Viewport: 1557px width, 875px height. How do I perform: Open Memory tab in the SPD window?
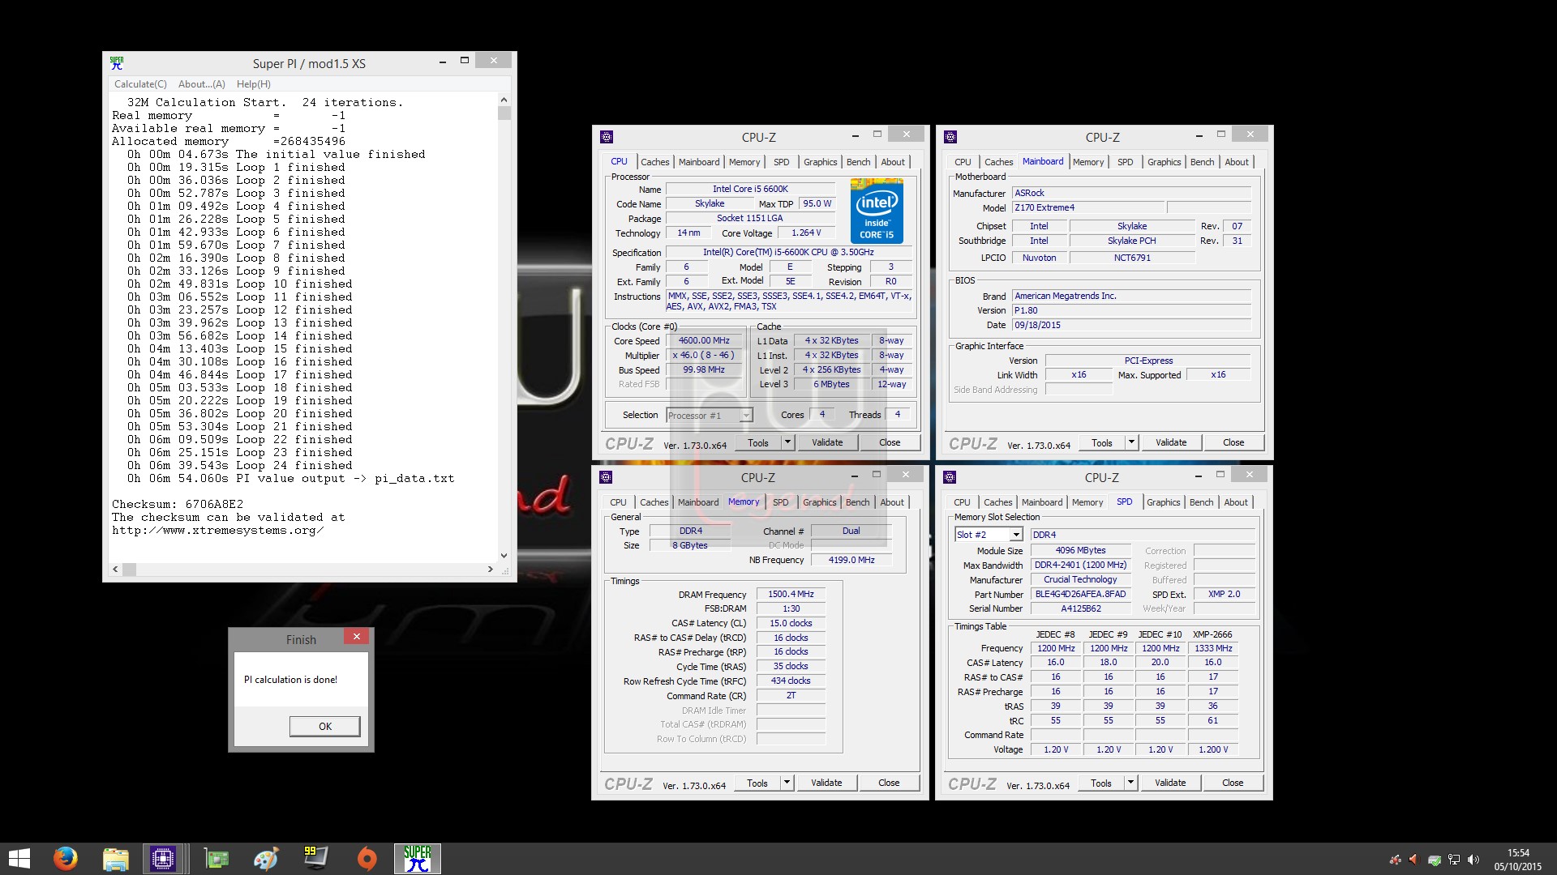(1087, 502)
